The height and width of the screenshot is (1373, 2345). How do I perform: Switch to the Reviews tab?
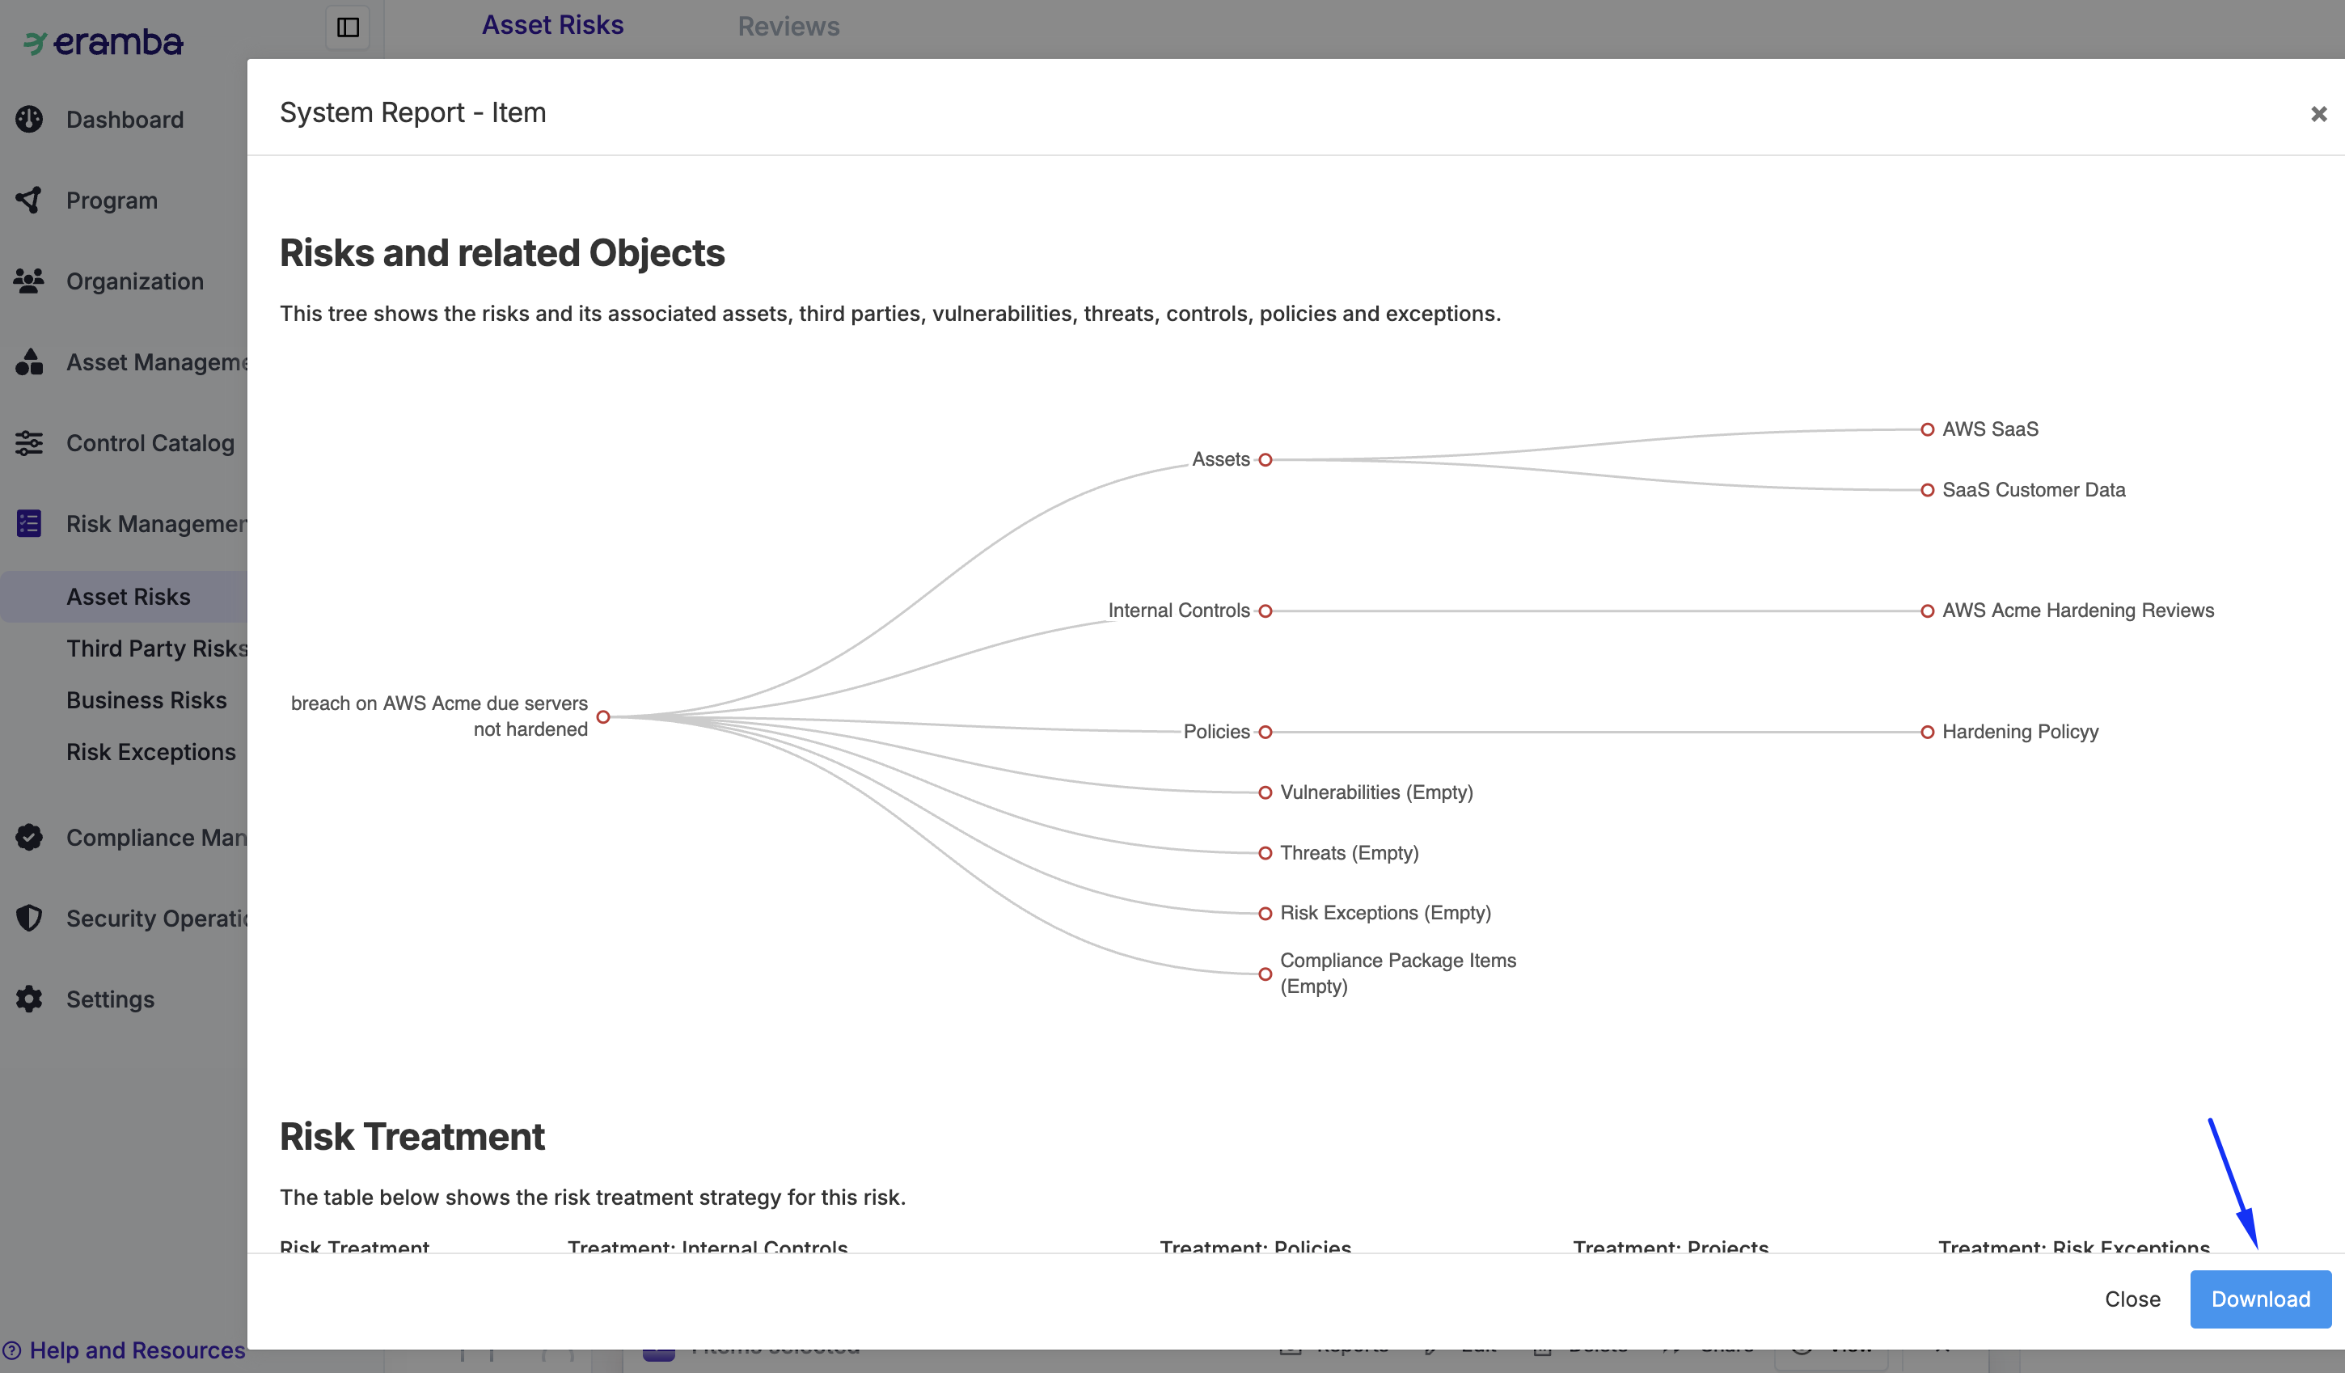tap(788, 26)
